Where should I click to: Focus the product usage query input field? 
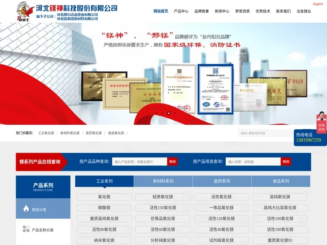click(x=253, y=162)
